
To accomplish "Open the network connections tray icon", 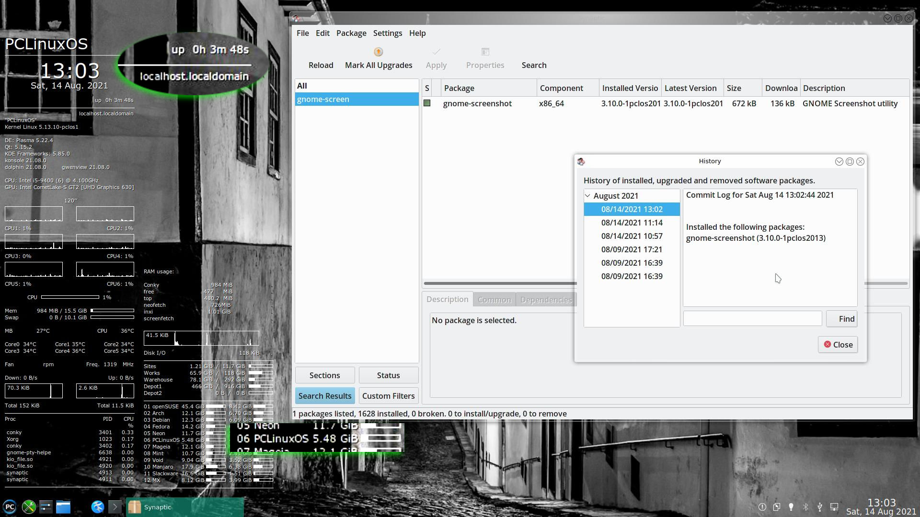I will [834, 507].
